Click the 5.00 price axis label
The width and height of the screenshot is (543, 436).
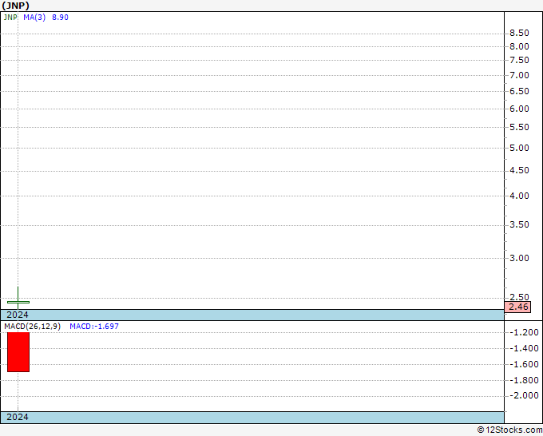coord(519,148)
